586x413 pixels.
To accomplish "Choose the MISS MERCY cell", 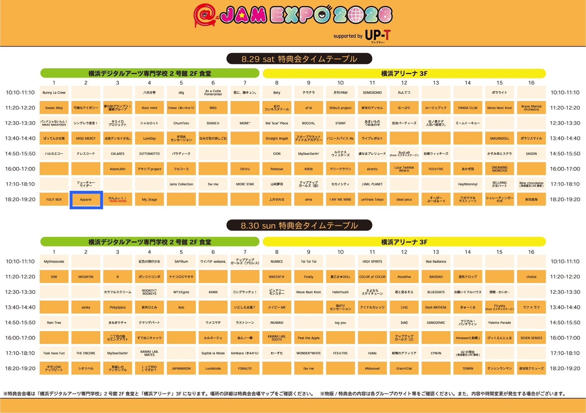I will (x=86, y=138).
